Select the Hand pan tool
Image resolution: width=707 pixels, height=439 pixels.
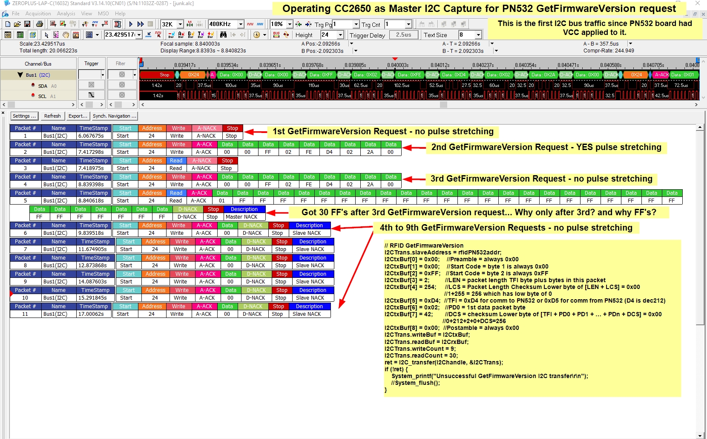pyautogui.click(x=66, y=35)
